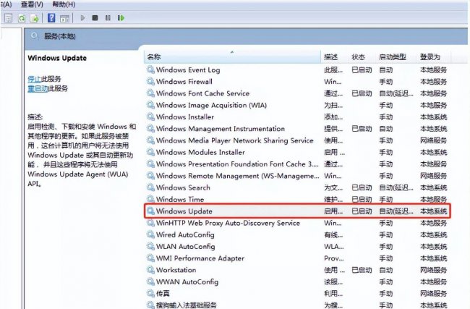Click 网络服务 in Windows Remote Management row
Image resolution: width=470 pixels, height=309 pixels.
pyautogui.click(x=433, y=176)
